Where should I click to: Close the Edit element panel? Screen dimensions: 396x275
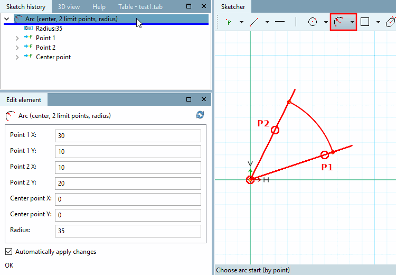(204, 99)
